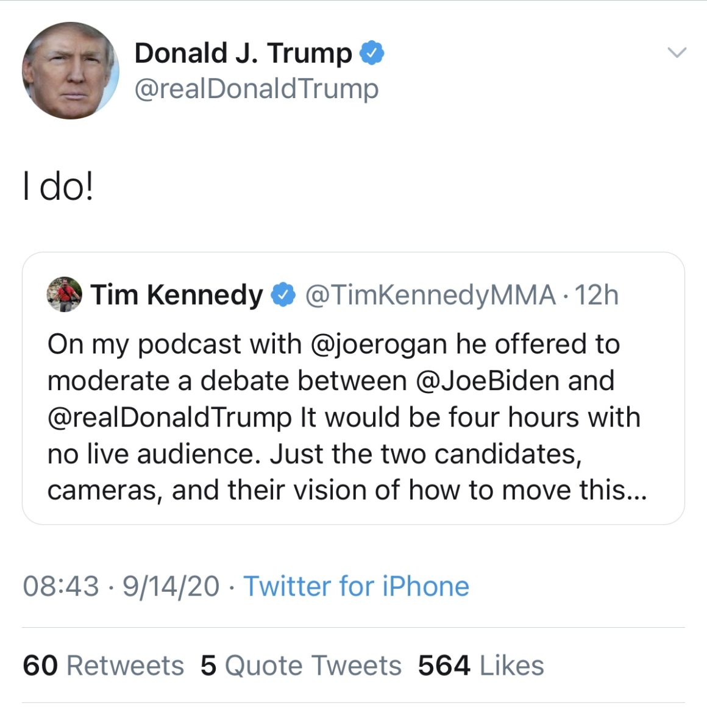Open the @joerogan mention in quoted tweet
Viewport: 707px width, 707px height.
[x=379, y=344]
